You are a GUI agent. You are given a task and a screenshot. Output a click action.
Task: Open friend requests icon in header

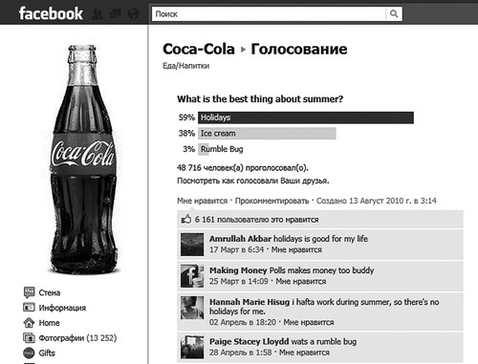tap(98, 13)
